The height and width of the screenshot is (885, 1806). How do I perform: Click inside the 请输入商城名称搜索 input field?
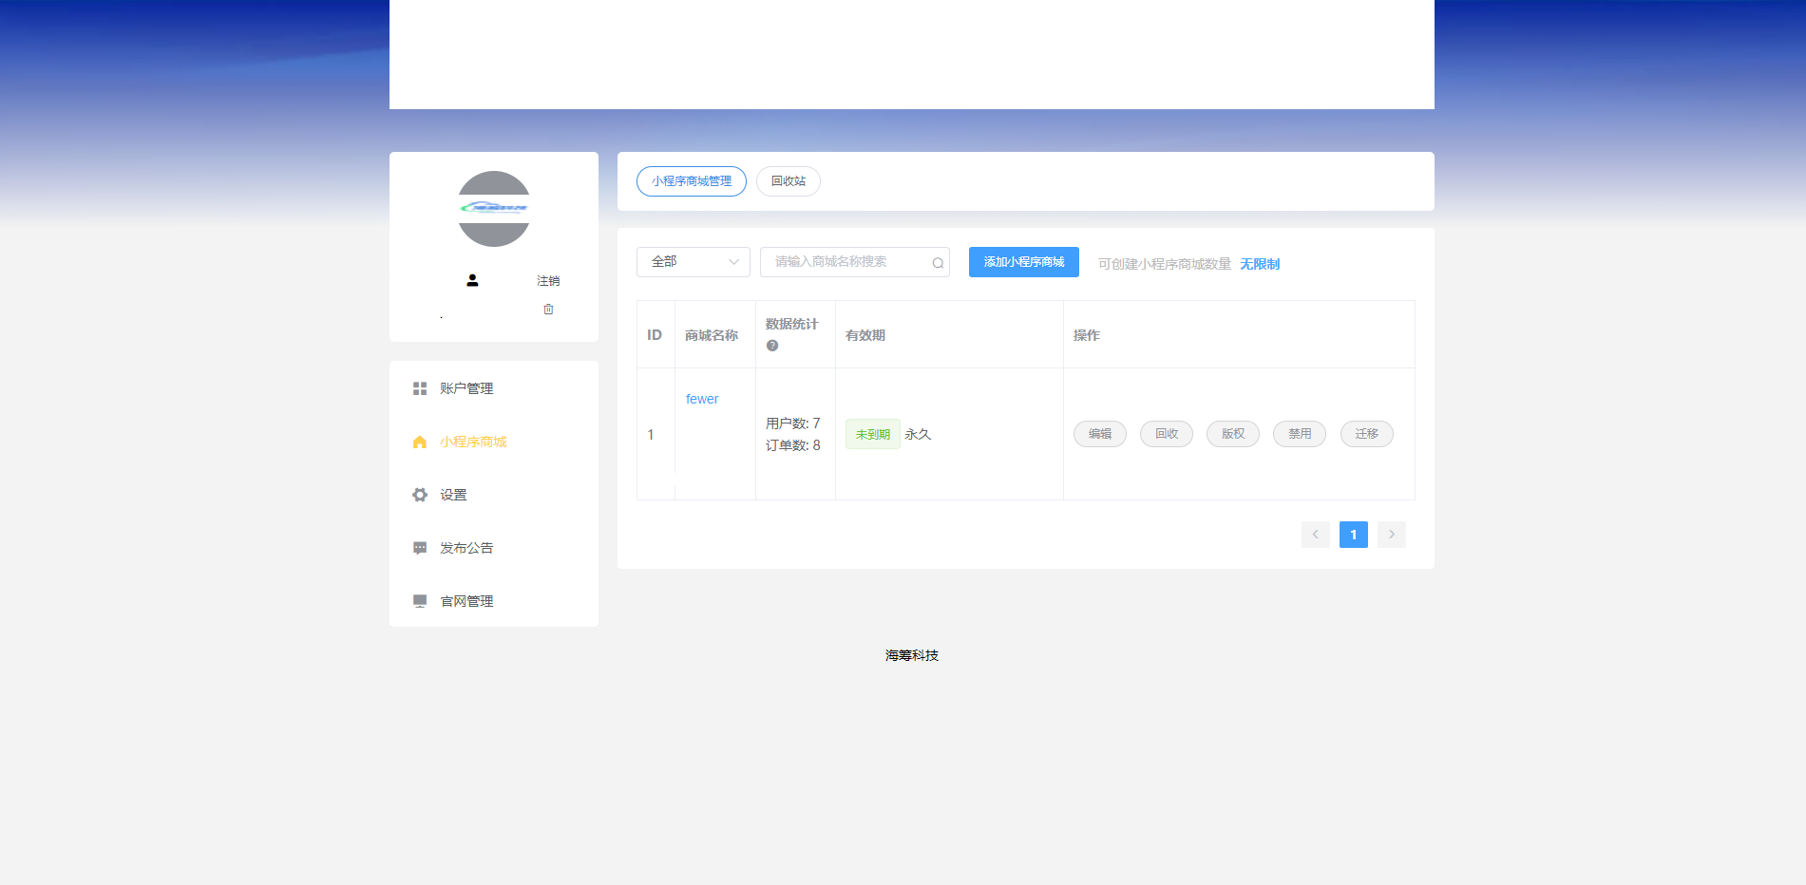coord(846,262)
